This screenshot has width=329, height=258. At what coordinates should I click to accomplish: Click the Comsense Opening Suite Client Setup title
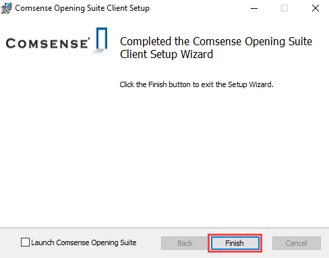pos(82,8)
